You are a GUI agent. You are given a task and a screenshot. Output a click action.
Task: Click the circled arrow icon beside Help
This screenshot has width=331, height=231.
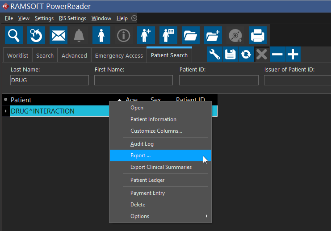pos(134,18)
